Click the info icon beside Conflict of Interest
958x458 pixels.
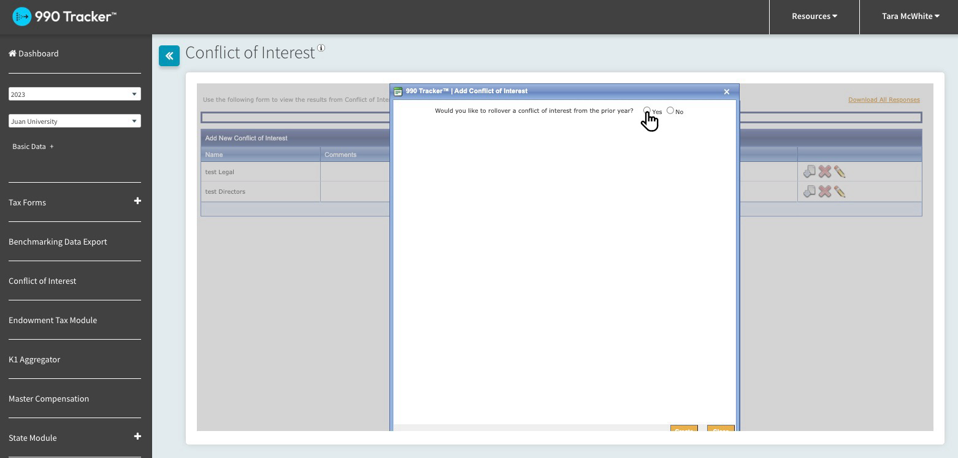coord(321,48)
